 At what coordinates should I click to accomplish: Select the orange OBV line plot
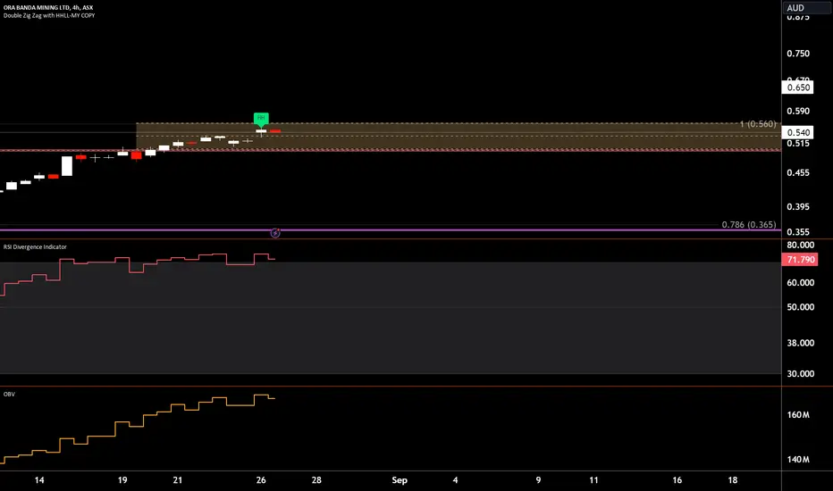click(137, 428)
